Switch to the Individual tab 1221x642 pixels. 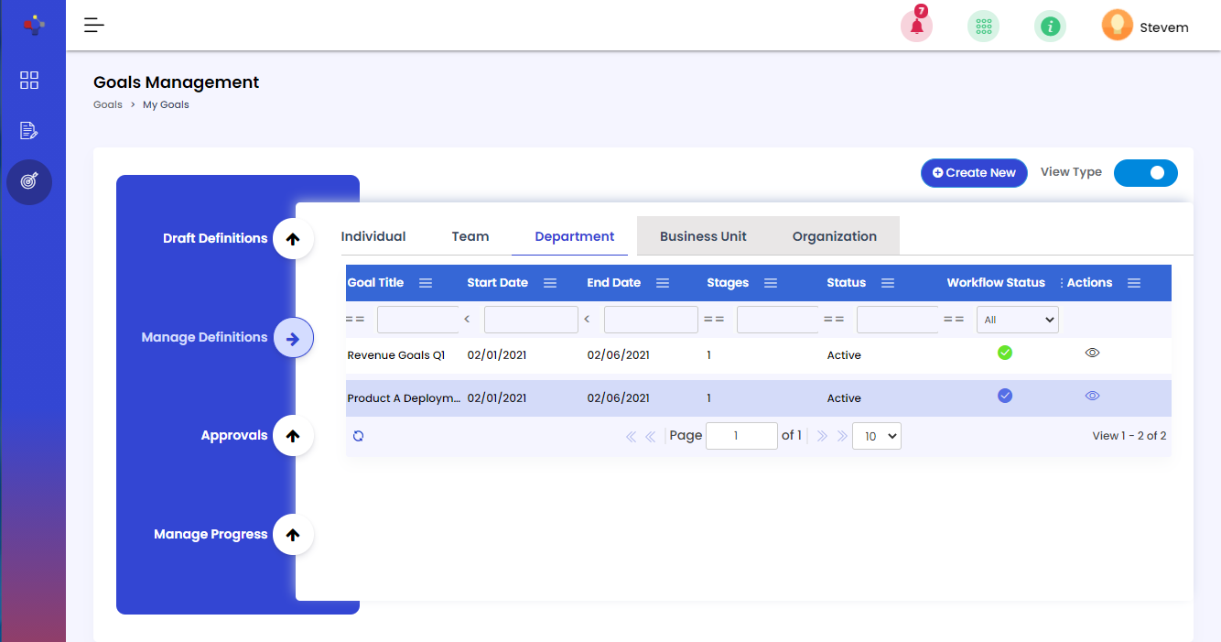coord(373,236)
